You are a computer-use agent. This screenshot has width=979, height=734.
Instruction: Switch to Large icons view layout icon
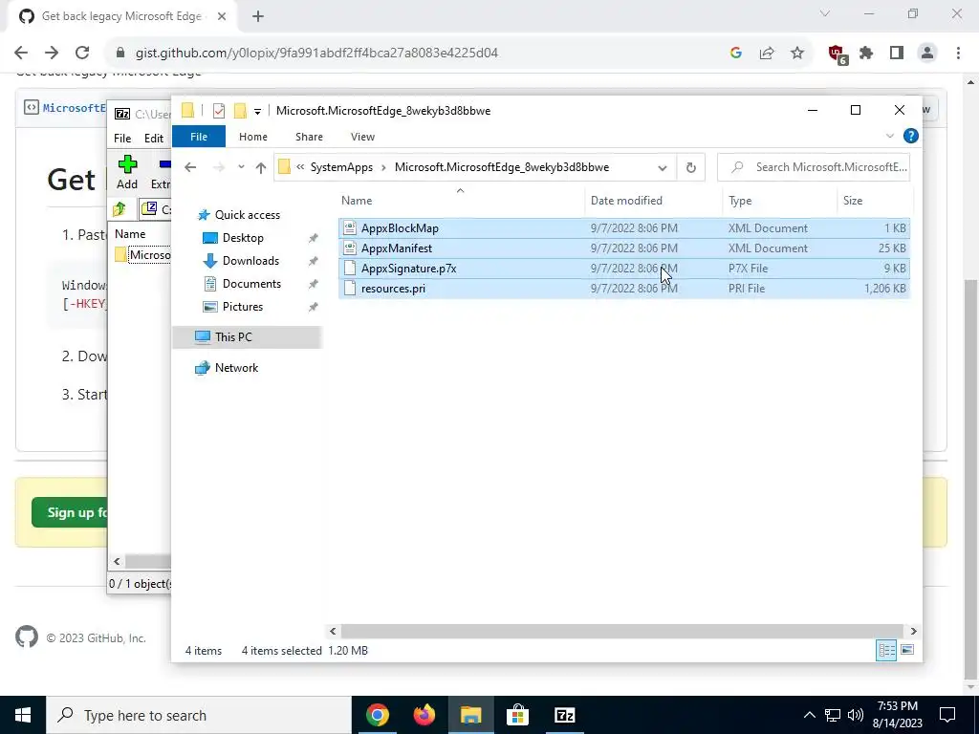[x=907, y=650]
